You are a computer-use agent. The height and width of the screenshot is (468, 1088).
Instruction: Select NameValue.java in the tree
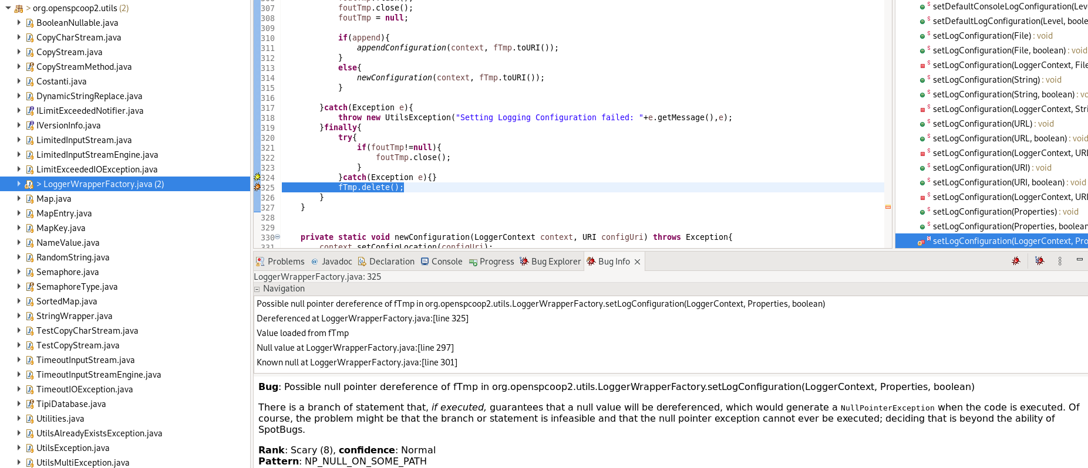tap(68, 243)
